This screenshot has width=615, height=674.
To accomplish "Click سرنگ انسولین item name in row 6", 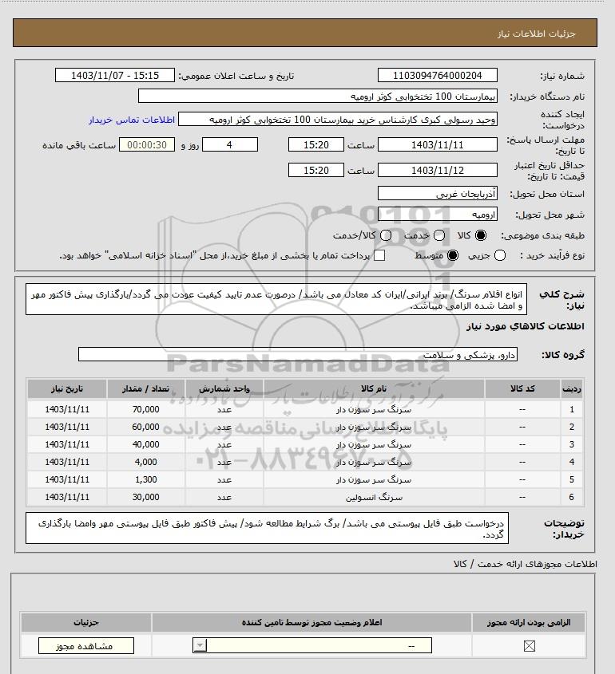I will pos(374,498).
